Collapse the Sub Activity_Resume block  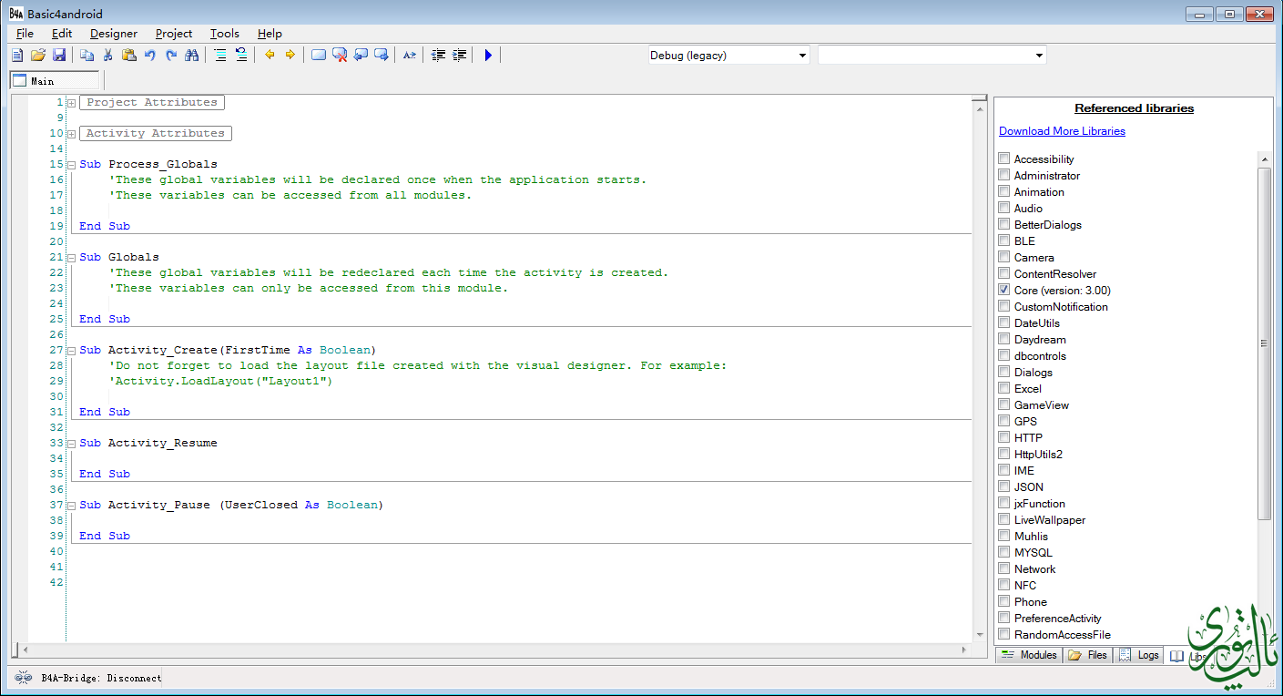coord(72,444)
